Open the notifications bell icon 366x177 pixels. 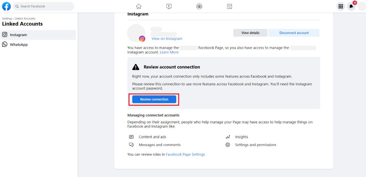(351, 6)
